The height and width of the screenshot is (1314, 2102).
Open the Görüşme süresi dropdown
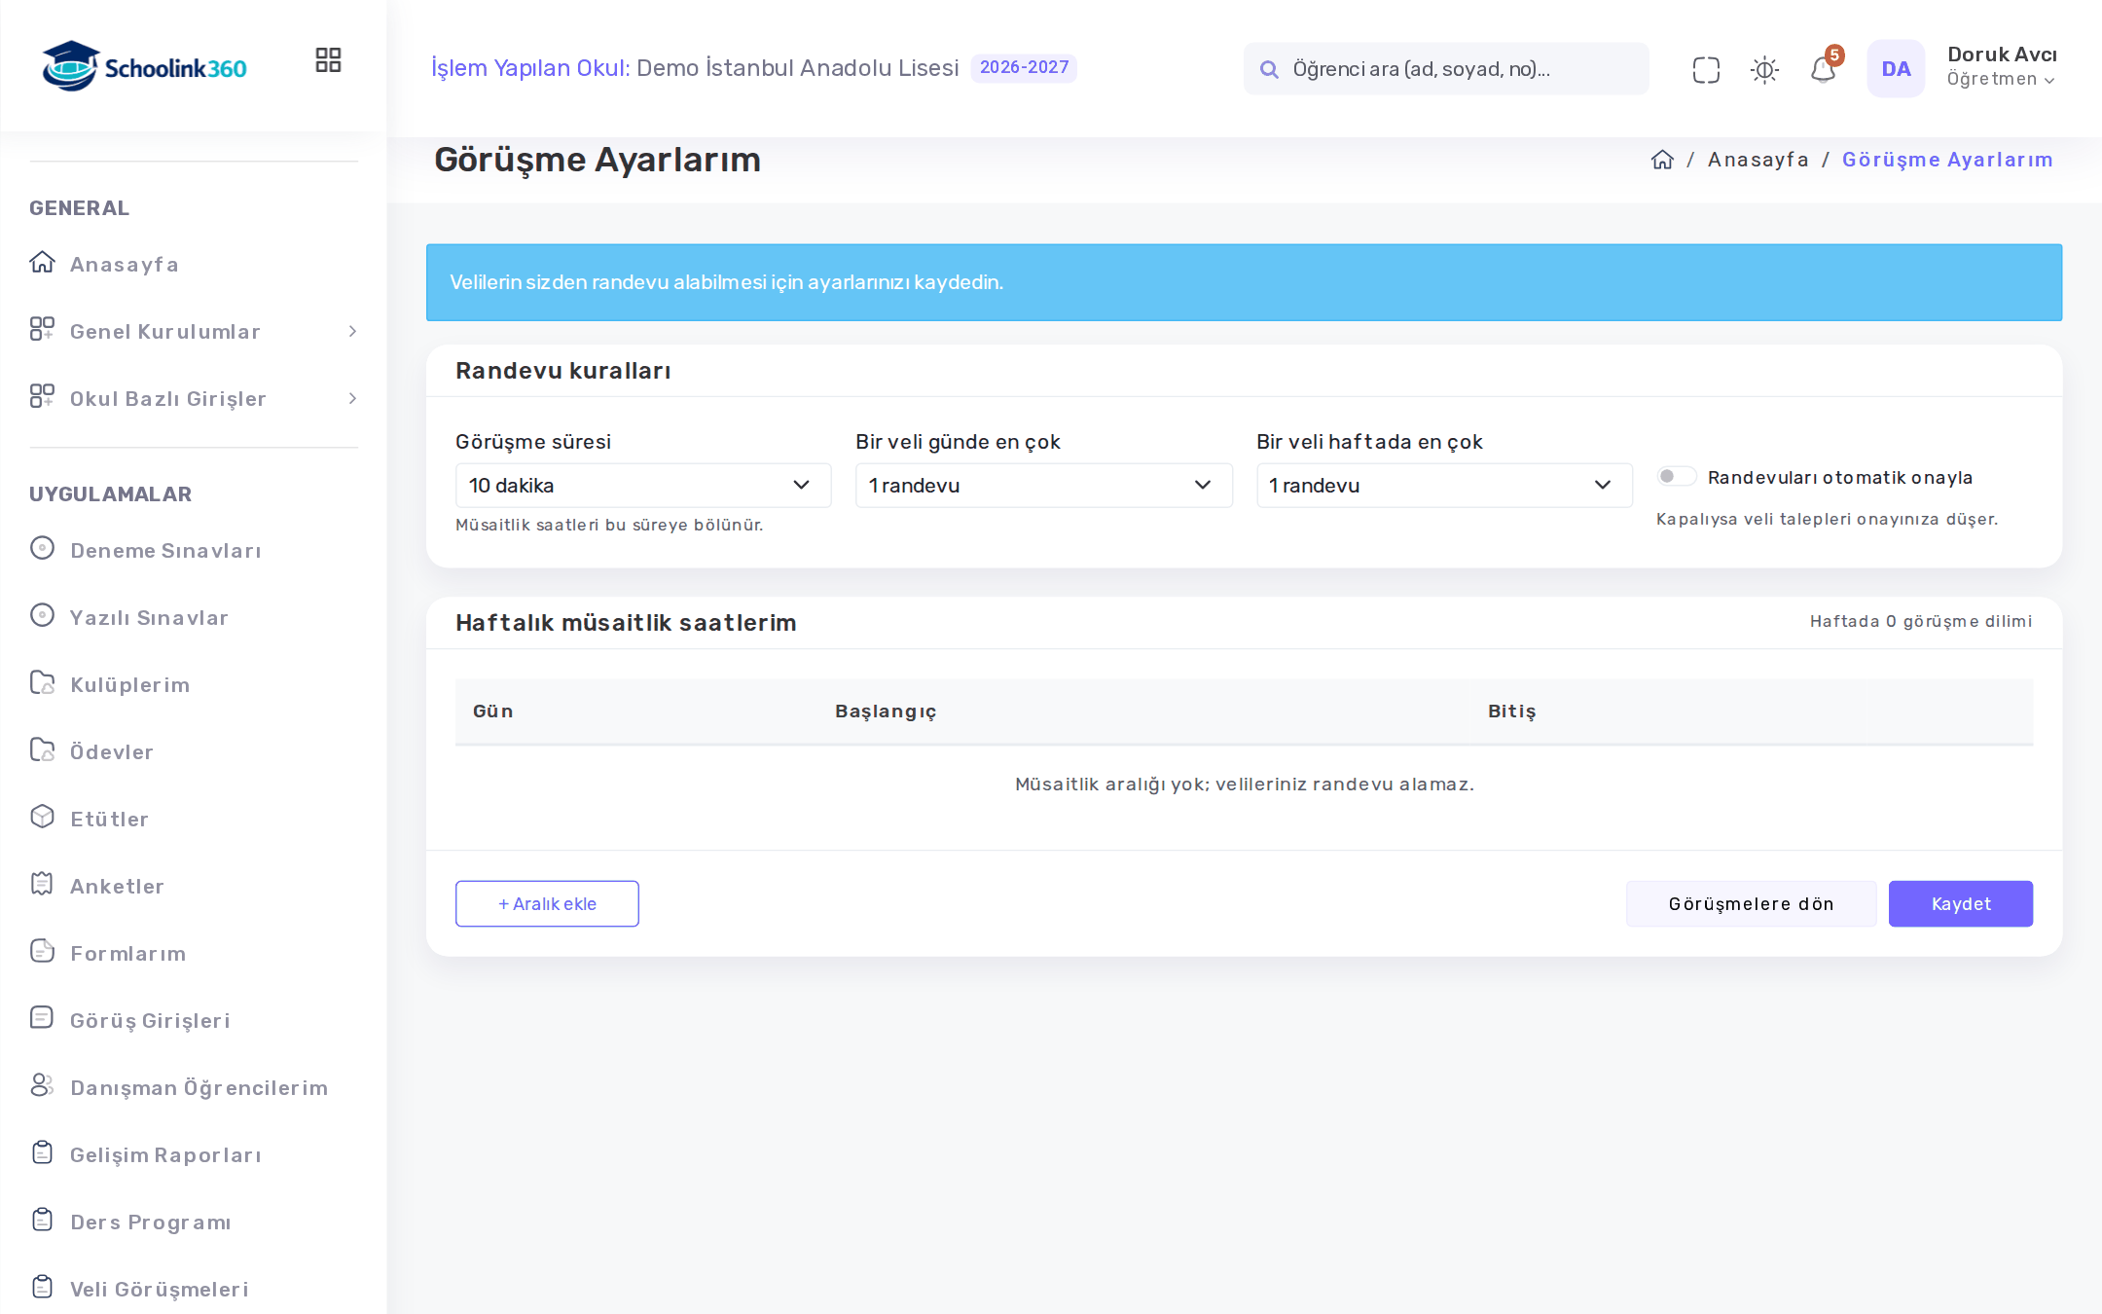tap(643, 485)
